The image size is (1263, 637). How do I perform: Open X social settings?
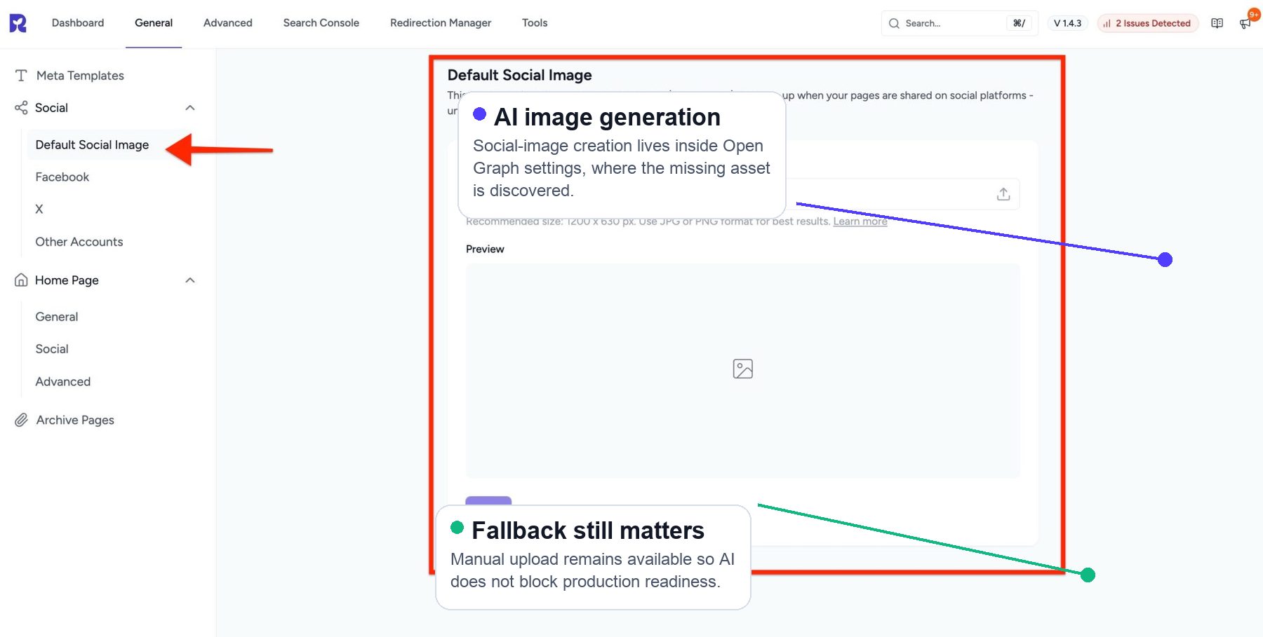coord(39,210)
